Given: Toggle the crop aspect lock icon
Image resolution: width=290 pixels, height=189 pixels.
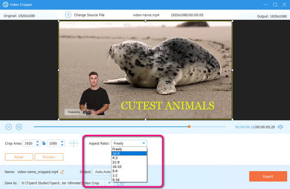Looking at the screenshot, I should pos(44,144).
